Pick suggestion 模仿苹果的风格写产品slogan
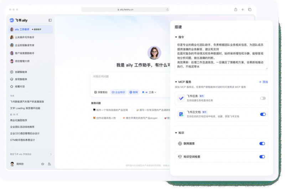The width and height of the screenshot is (285, 190). click(x=140, y=118)
